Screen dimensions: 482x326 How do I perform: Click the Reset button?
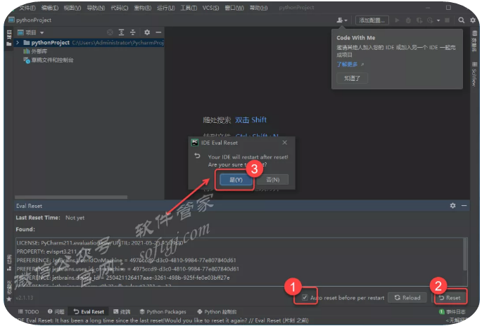click(450, 297)
